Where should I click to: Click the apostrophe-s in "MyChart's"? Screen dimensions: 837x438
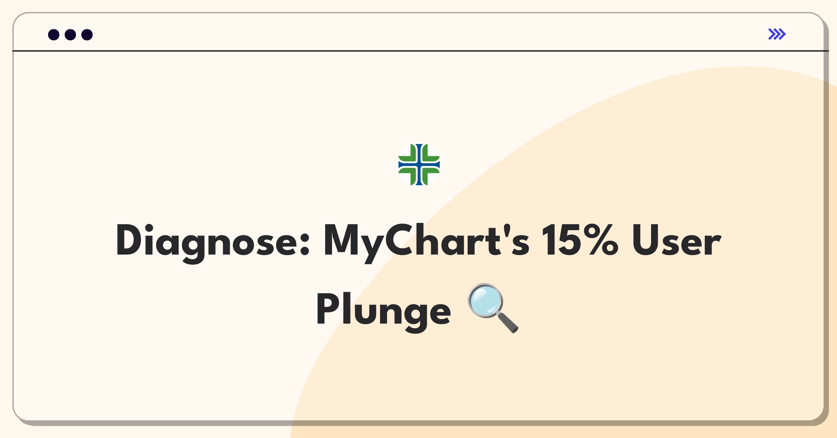[x=517, y=240]
